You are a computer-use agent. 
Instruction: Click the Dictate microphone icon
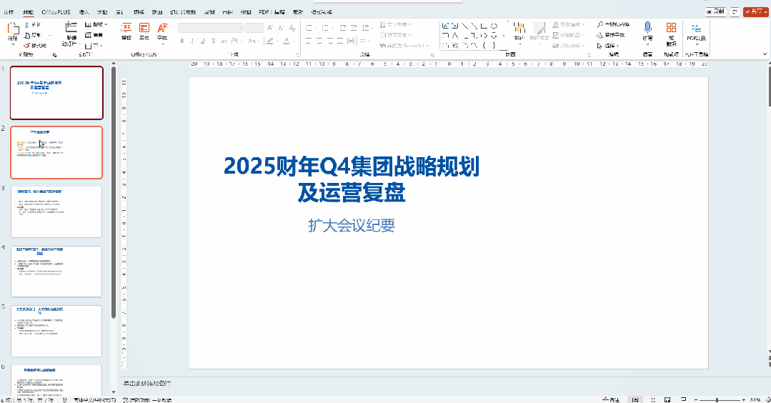coord(647,28)
